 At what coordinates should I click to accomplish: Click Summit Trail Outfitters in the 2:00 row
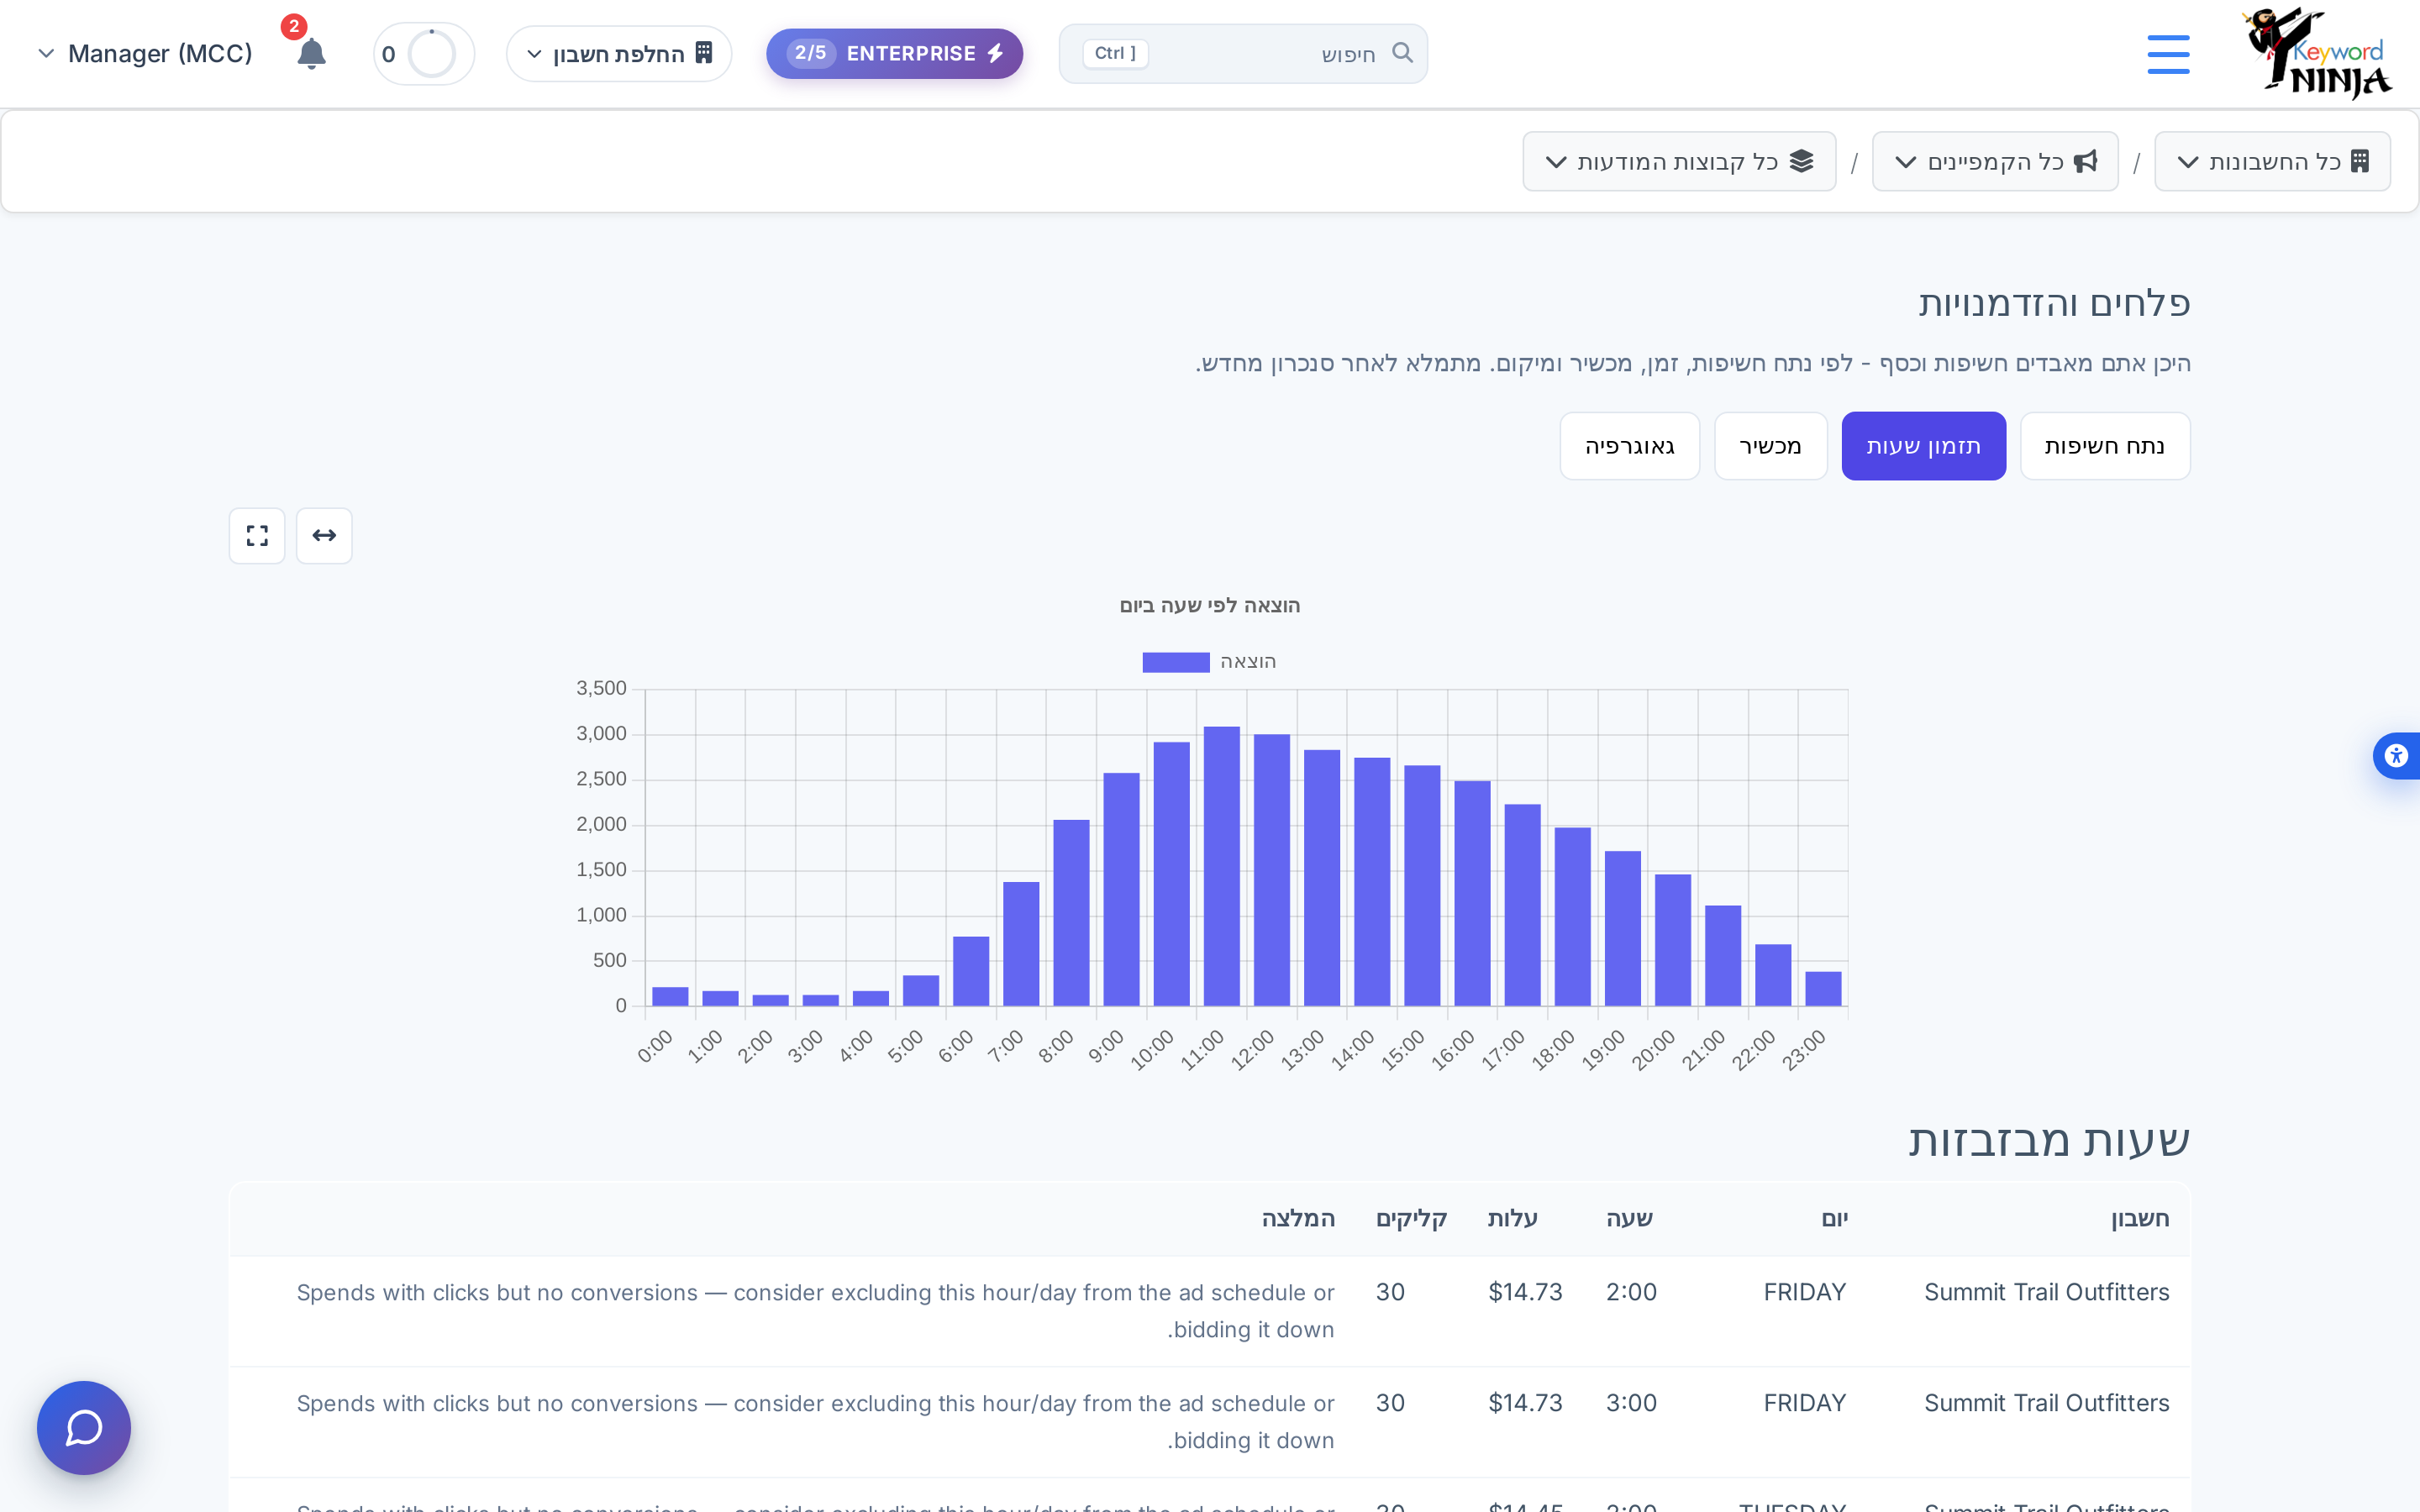(x=2047, y=1292)
